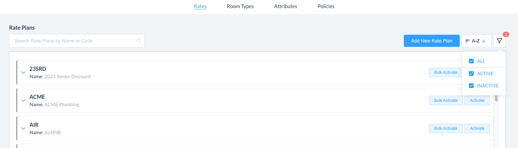The height and width of the screenshot is (148, 518).
Task: Expand the 23SRD rate plan row
Action: pyautogui.click(x=23, y=72)
